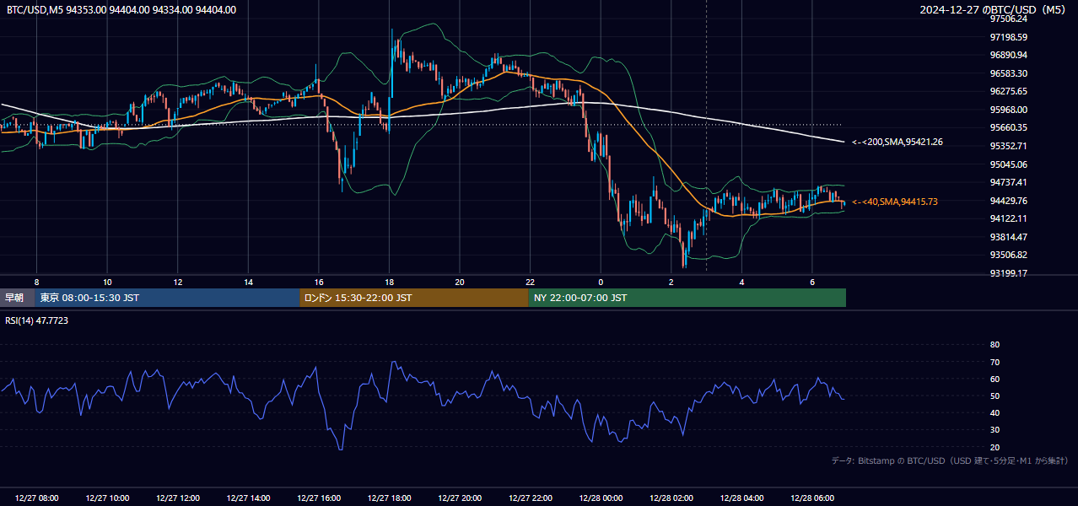Click RSI axis level 70
This screenshot has height=506, width=1078.
[x=994, y=362]
